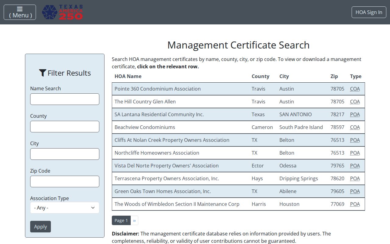Click COA type abbreviation in Beachview row
Screen dimensions: 390x244
355,127
